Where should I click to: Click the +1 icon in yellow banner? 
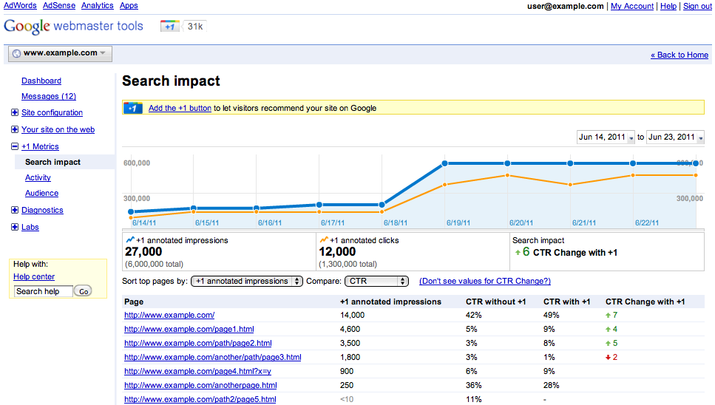click(133, 108)
